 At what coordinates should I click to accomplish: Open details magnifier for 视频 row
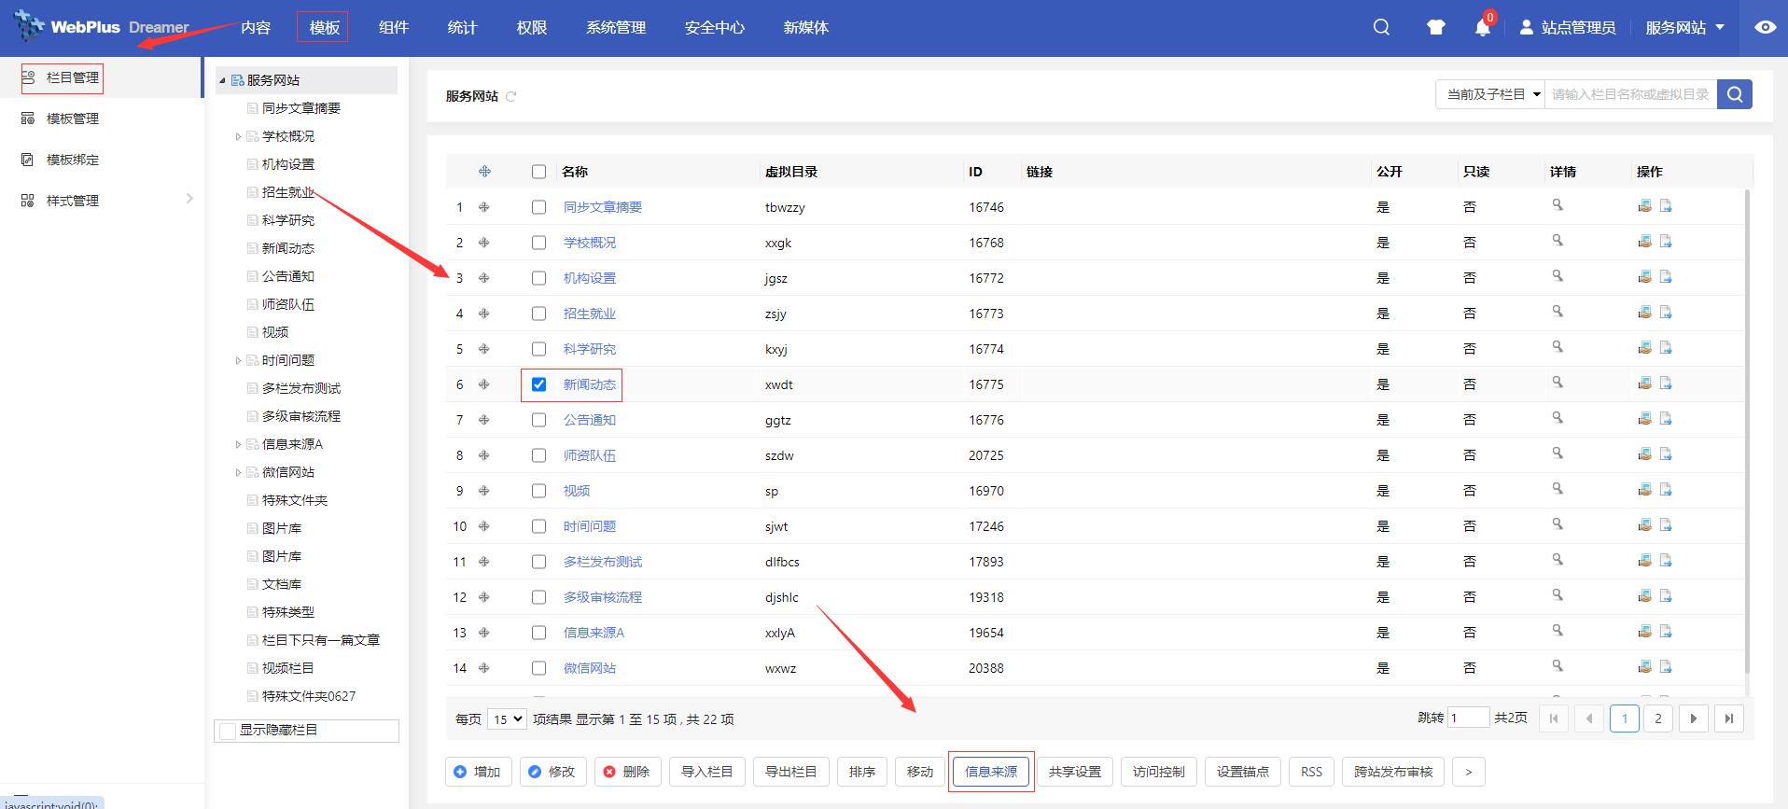click(x=1558, y=489)
